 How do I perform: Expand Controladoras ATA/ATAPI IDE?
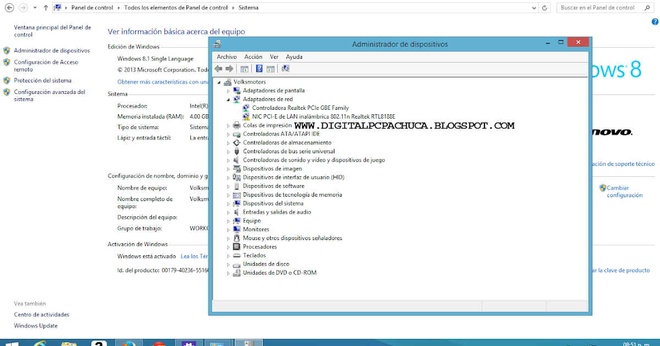(x=228, y=134)
